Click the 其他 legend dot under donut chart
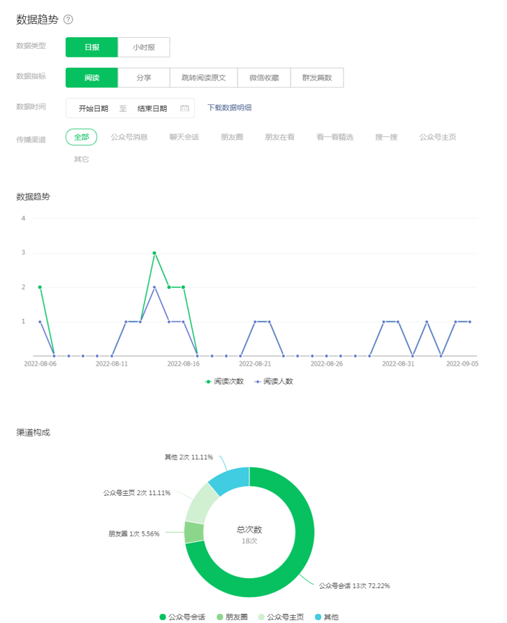Image resolution: width=507 pixels, height=623 pixels. [x=318, y=617]
